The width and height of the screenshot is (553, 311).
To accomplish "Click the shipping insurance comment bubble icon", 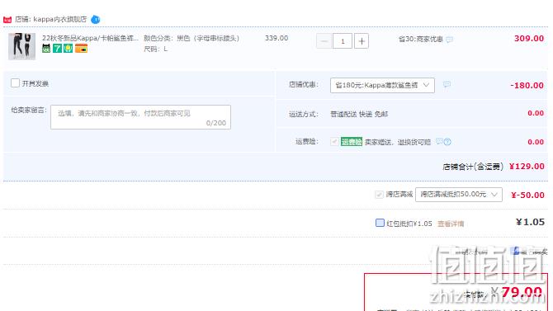I will pos(439,142).
